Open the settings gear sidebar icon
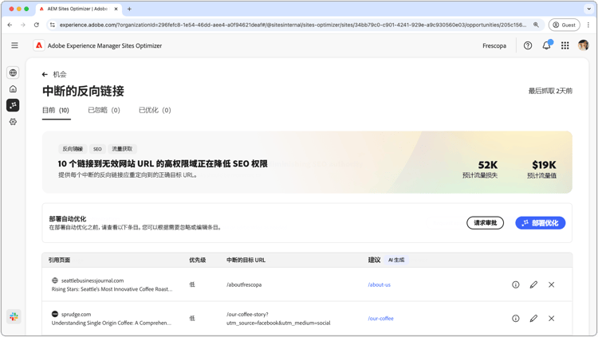 coord(13,122)
